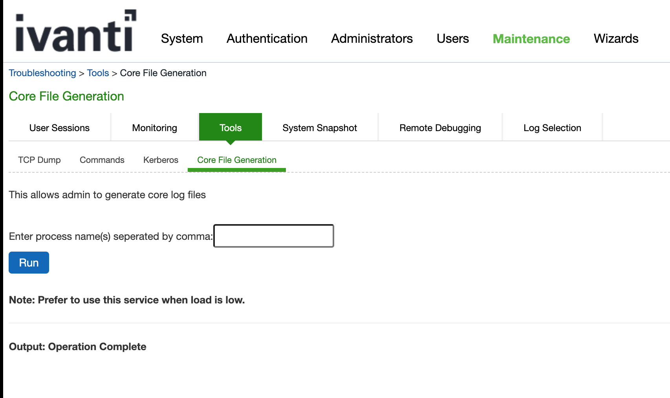This screenshot has width=670, height=398.
Task: Switch to the System Snapshot tab
Action: click(x=320, y=128)
